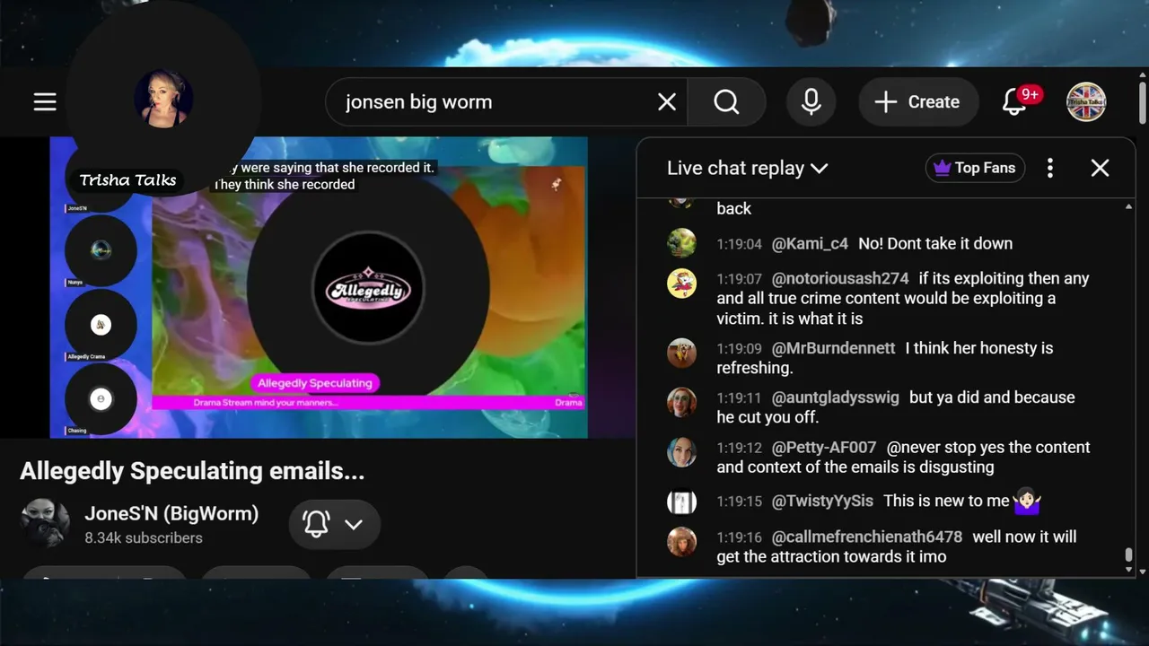This screenshot has width=1149, height=646.
Task: Jump to chat timestamp 1:19:09
Action: (739, 348)
